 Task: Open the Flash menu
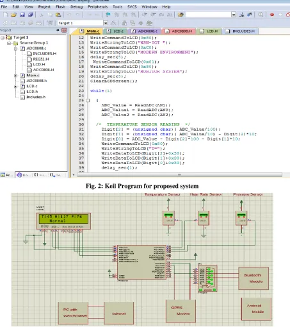pos(60,7)
